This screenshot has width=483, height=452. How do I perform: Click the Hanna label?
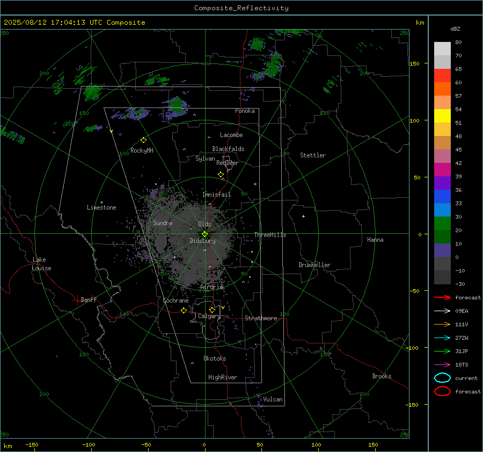[375, 240]
